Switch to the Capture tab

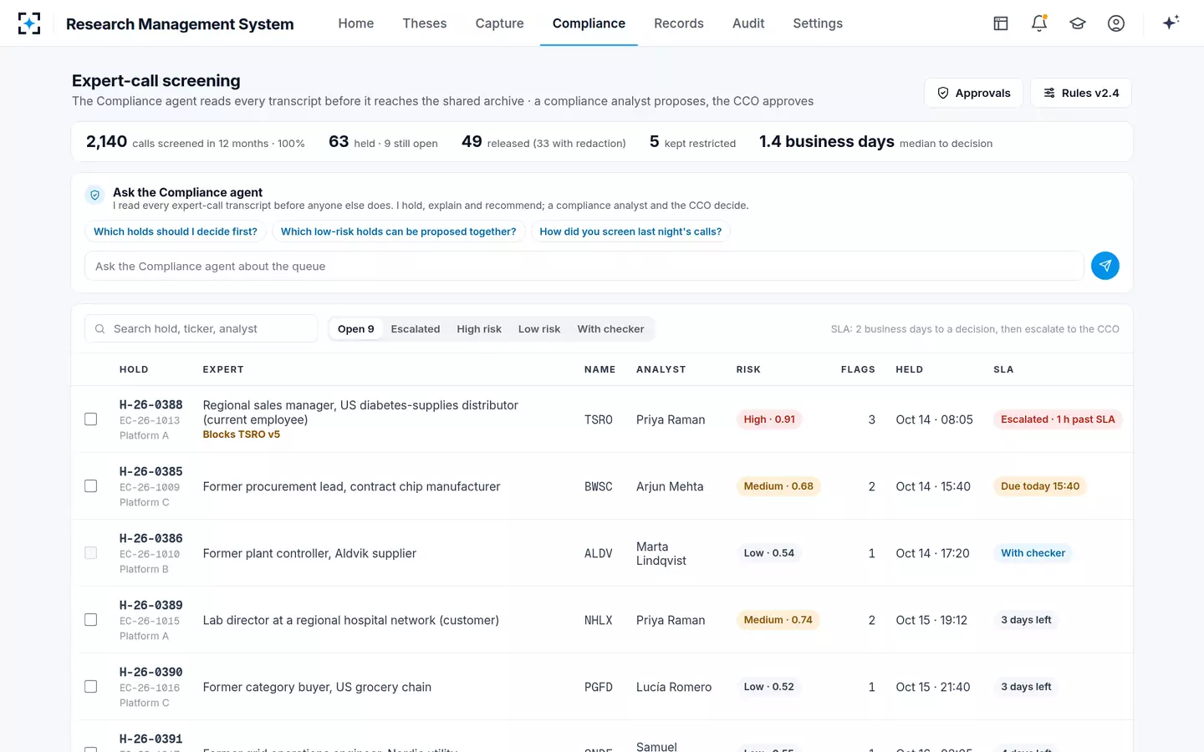[x=500, y=23]
